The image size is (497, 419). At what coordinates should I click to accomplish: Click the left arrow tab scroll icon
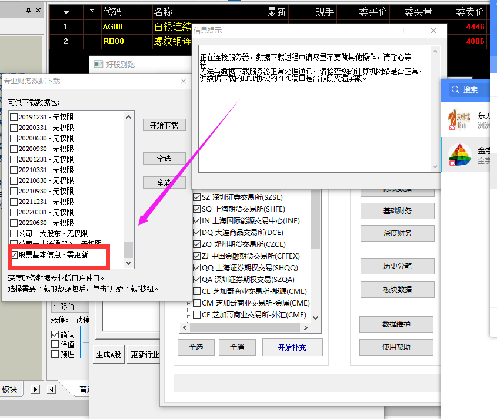click(52, 389)
